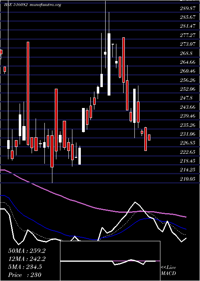Image resolution: width=200 pixels, height=281 pixels.
Task: Click the 218.45 price axis label
Action: pos(187,161)
